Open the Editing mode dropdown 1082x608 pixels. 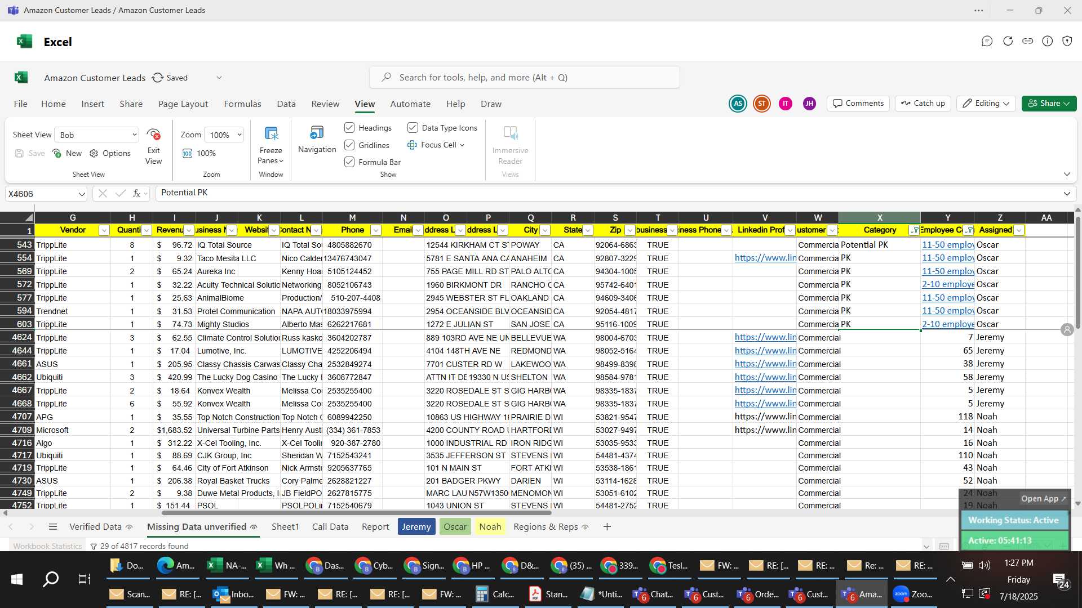[x=986, y=104]
